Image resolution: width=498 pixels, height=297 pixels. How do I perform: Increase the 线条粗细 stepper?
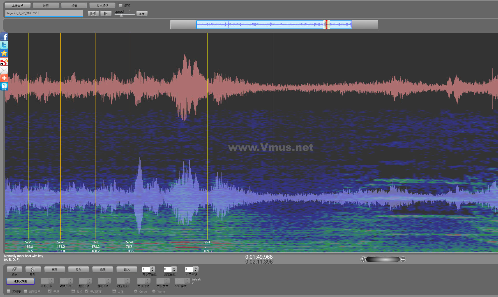(127, 279)
